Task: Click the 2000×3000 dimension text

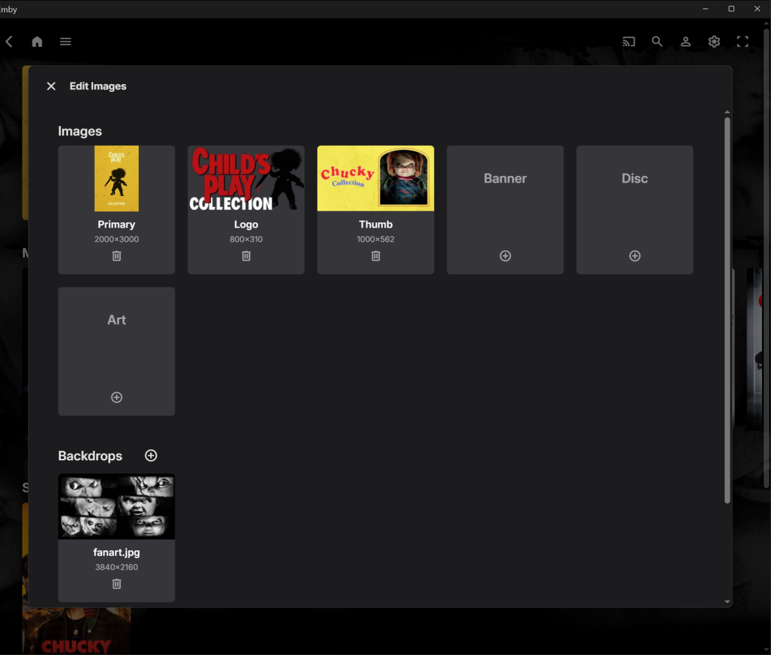Action: (117, 239)
